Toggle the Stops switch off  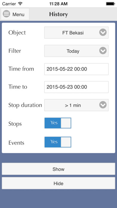[58, 123]
